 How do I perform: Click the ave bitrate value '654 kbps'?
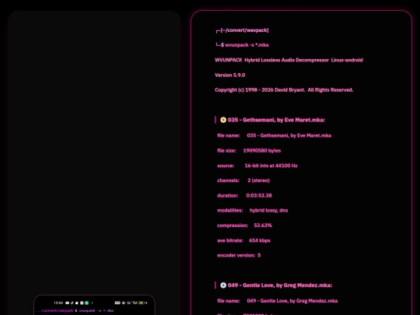pos(260,240)
